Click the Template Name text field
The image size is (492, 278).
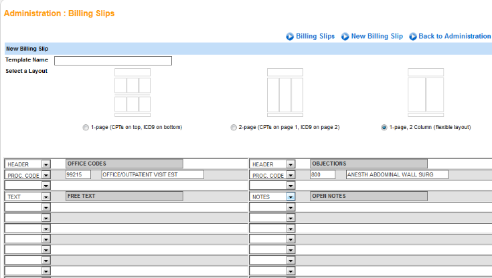(x=112, y=61)
